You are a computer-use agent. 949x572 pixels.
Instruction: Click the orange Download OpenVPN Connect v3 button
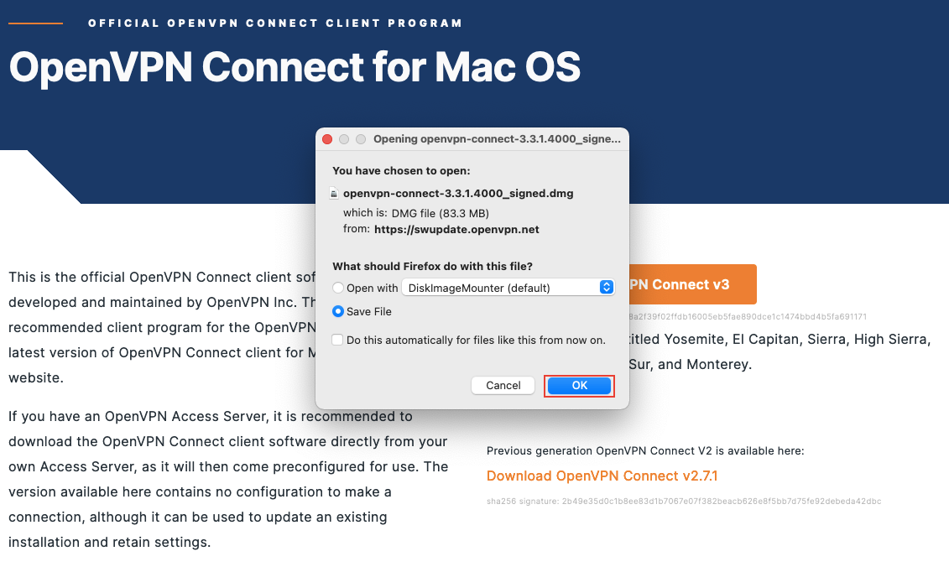pos(688,284)
